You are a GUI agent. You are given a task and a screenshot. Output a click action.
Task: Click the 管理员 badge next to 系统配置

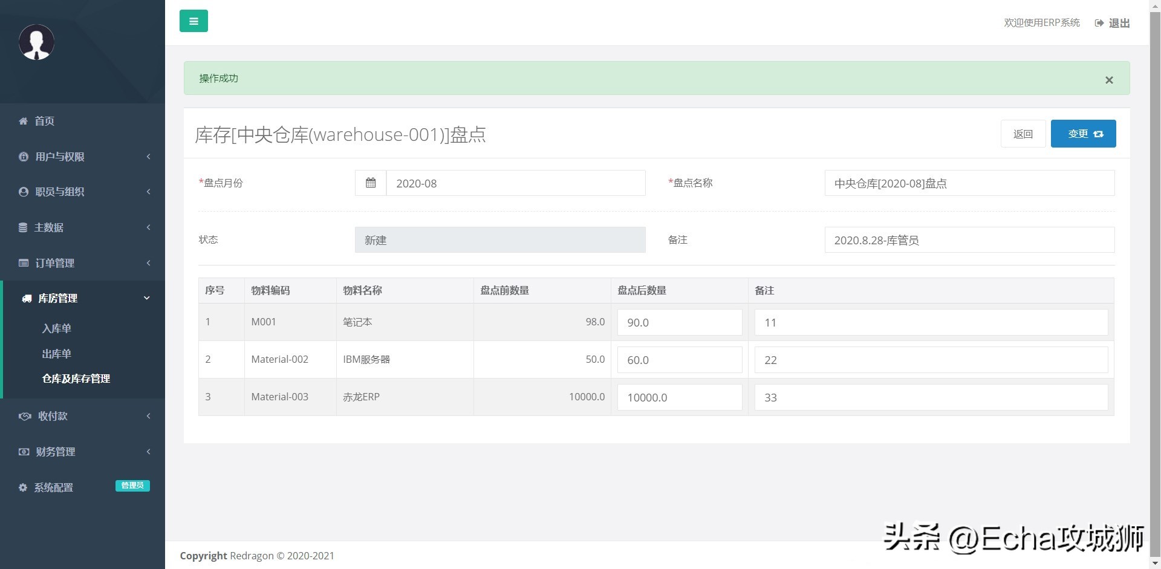coord(132,485)
